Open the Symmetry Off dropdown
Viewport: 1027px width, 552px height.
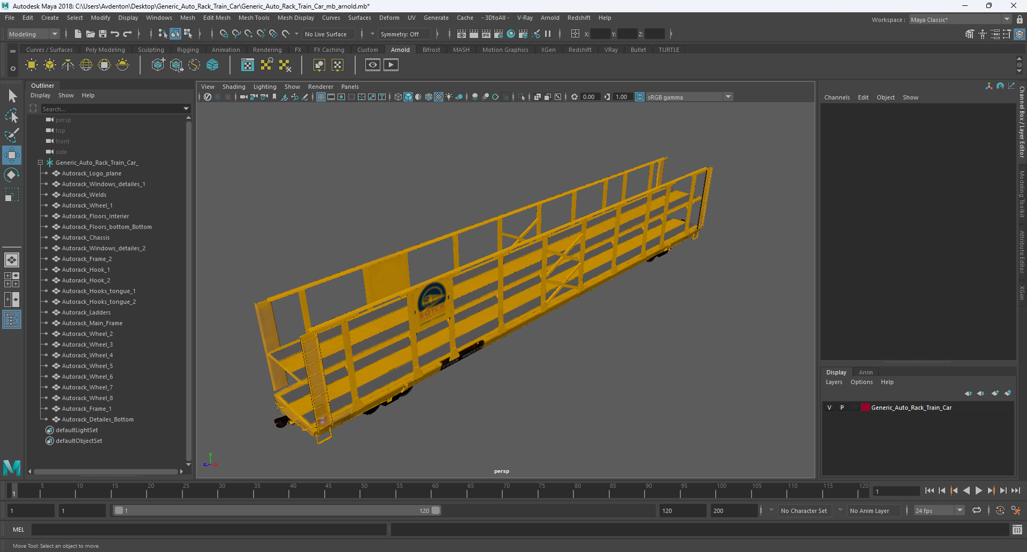[x=405, y=34]
